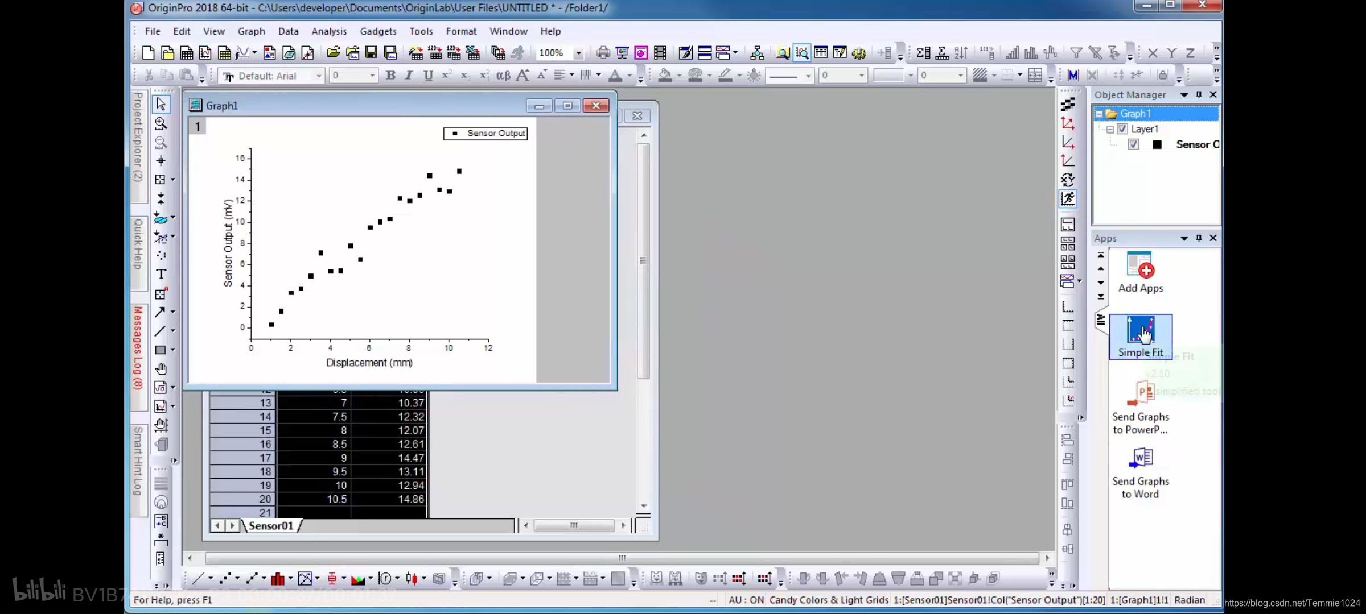This screenshot has height=614, width=1366.
Task: Select the Pointer tool
Action: tap(161, 104)
